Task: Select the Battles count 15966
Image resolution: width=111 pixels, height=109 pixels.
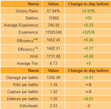Action: point(54,18)
